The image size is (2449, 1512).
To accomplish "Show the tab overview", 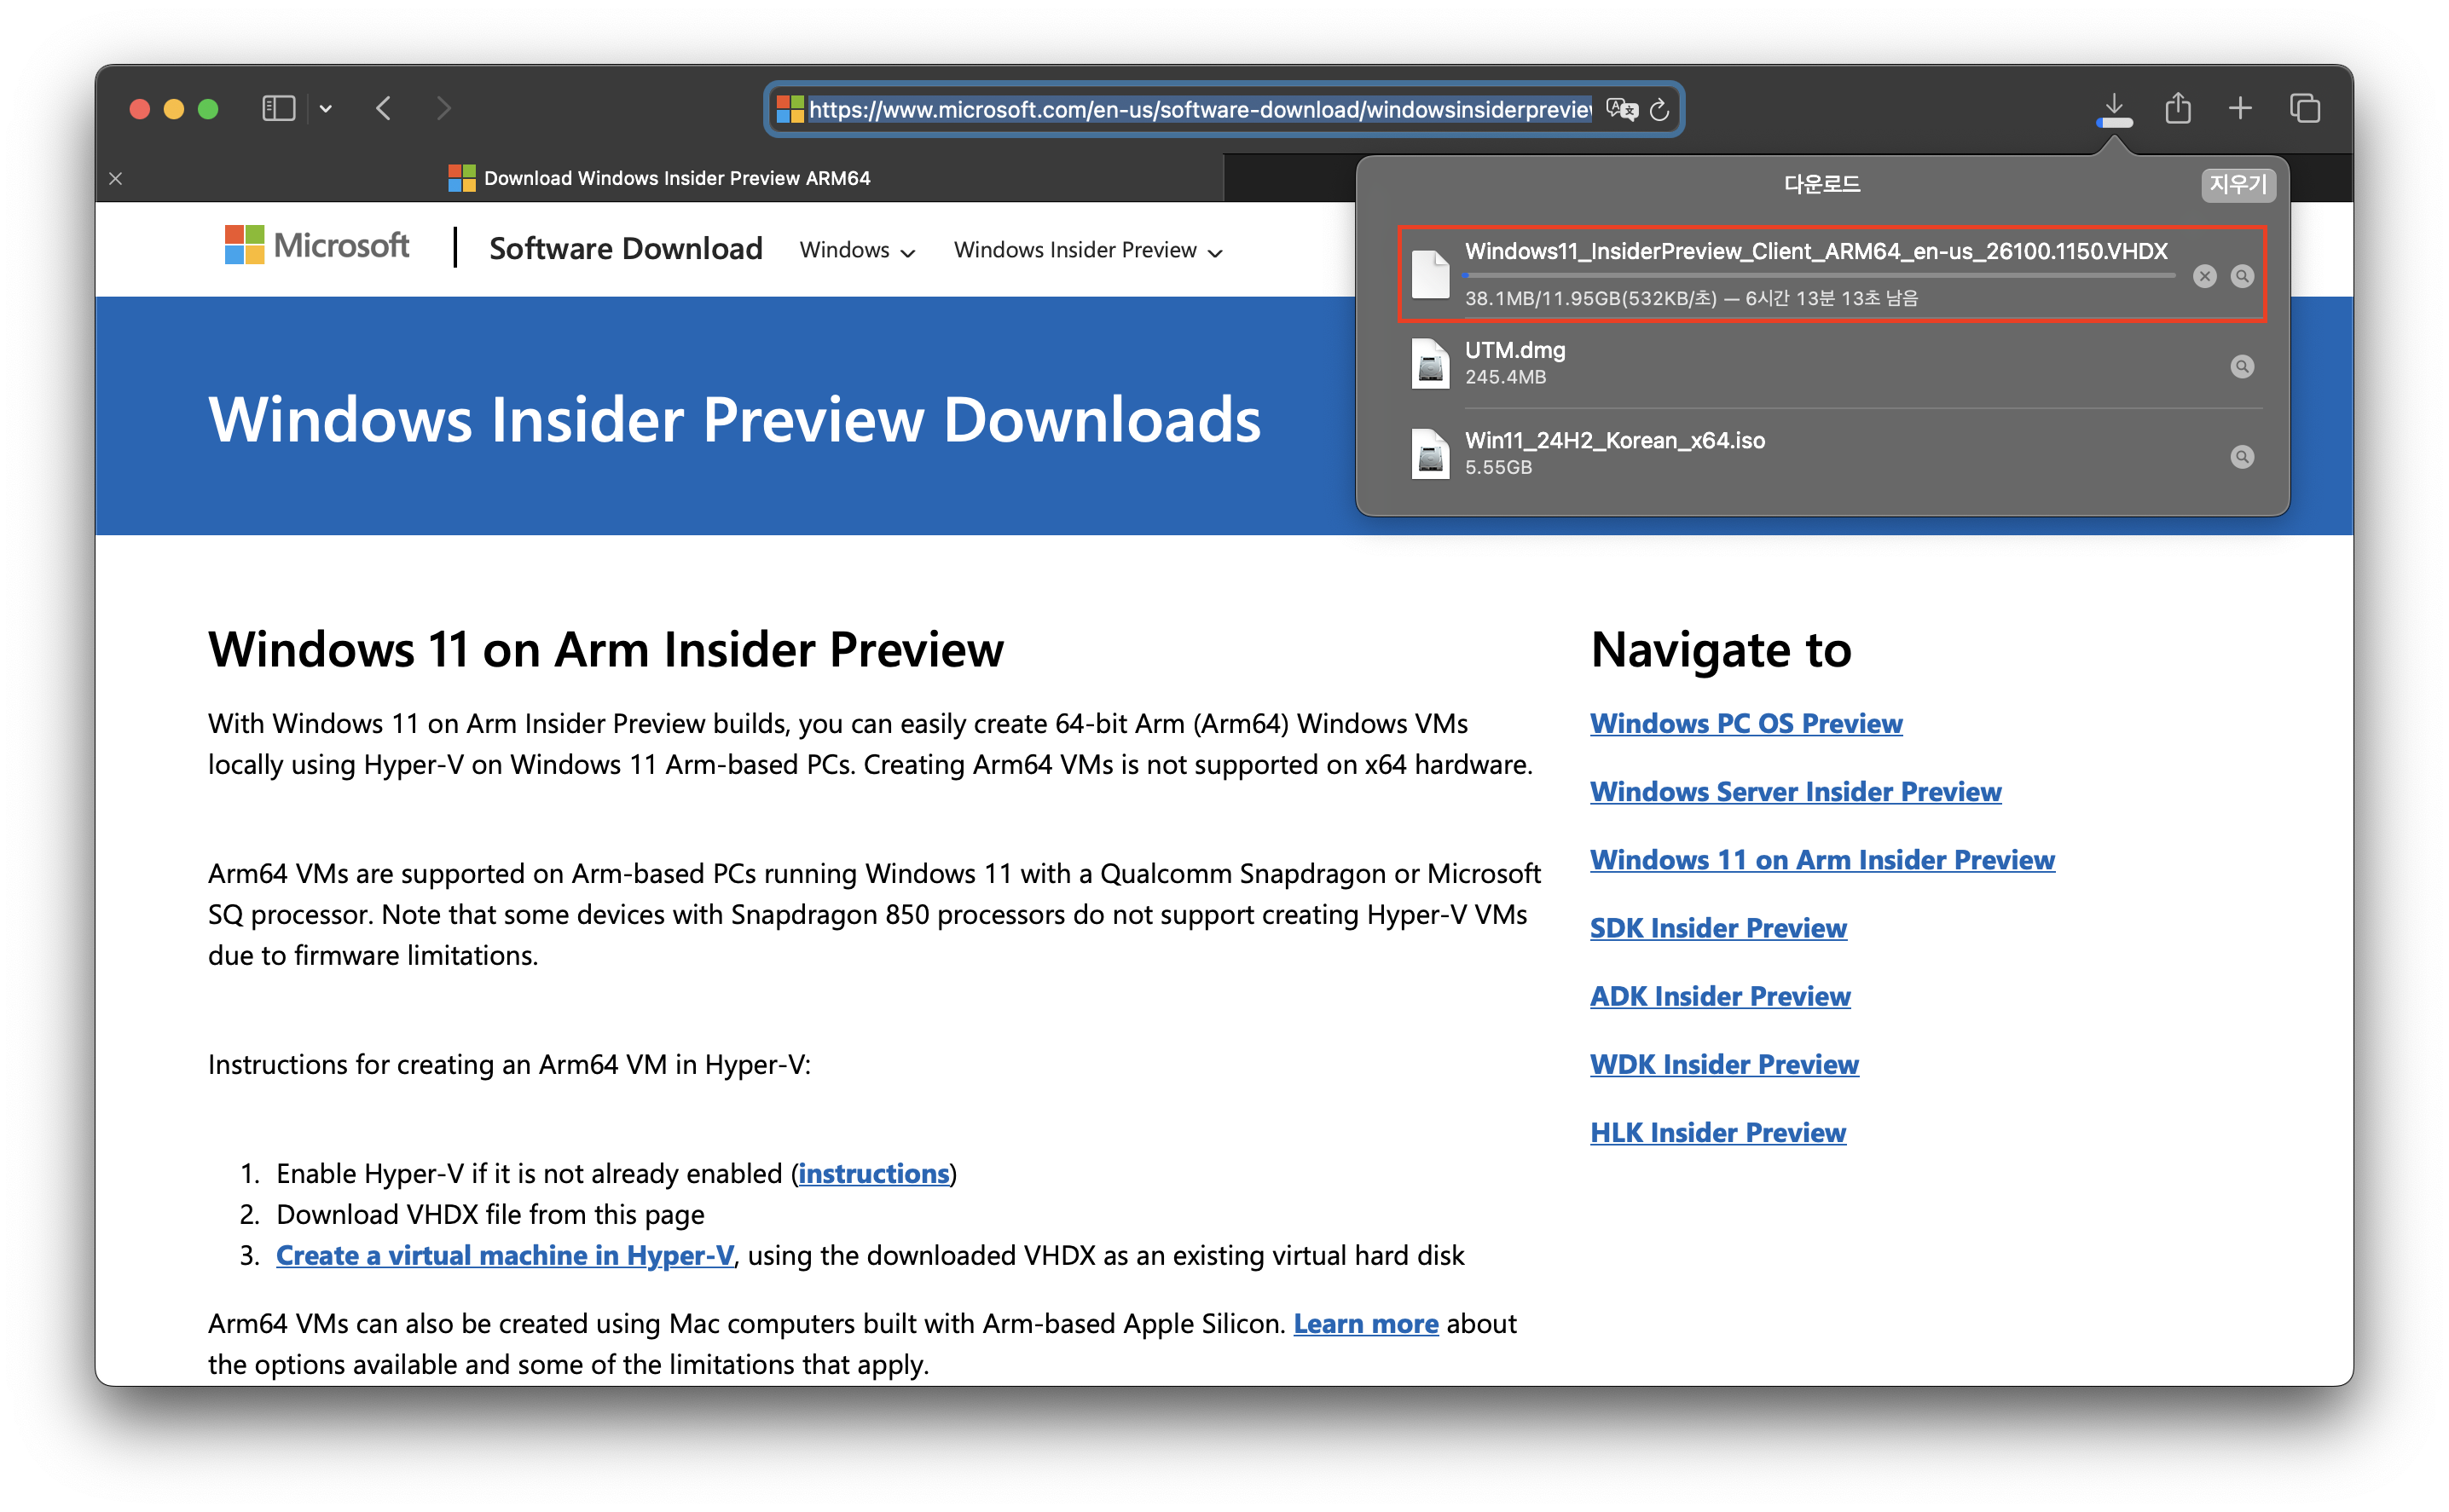I will coord(2304,108).
